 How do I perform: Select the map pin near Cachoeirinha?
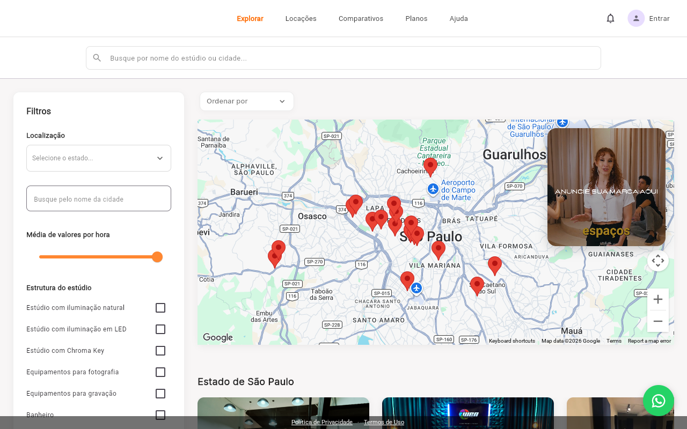pos(430,167)
